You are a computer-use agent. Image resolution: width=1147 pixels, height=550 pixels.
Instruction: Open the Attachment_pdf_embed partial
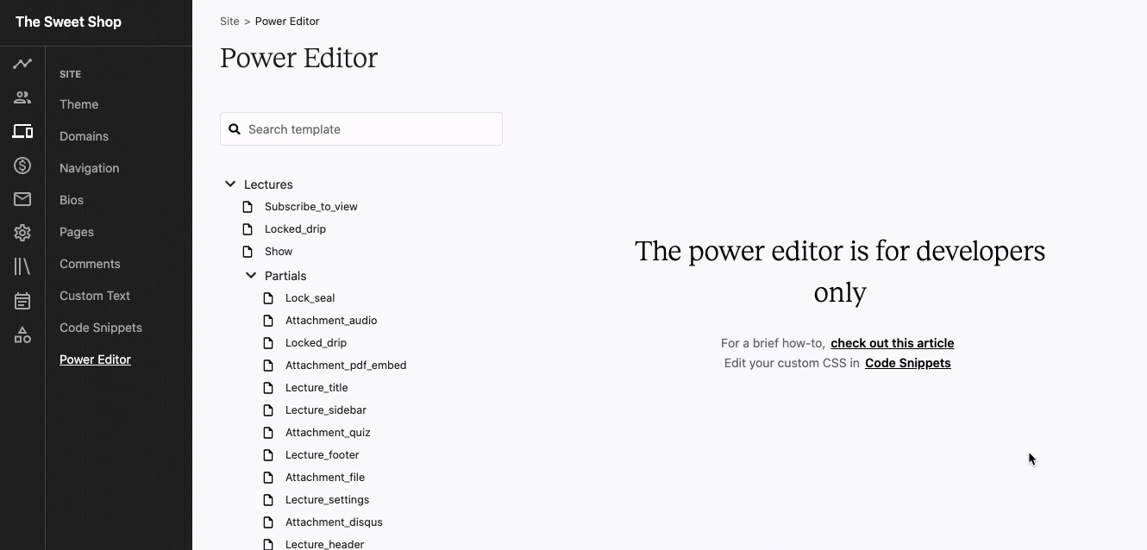(x=346, y=366)
